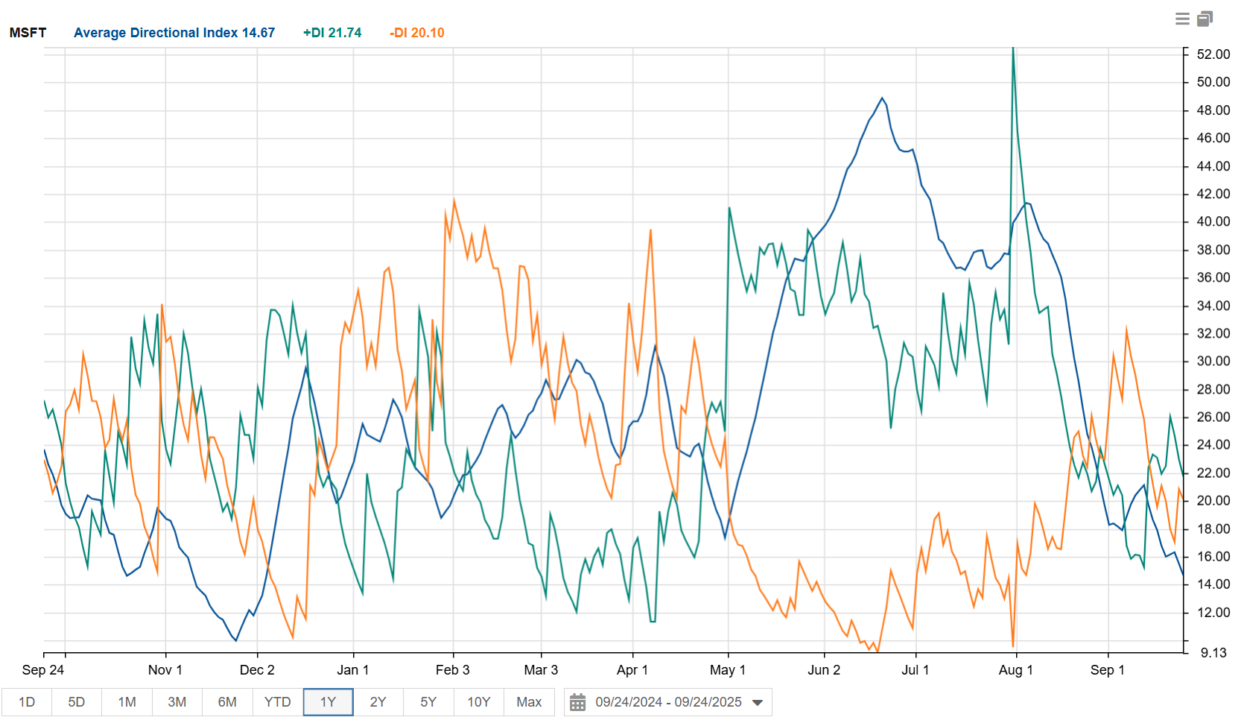Screen dimensions: 1247x723
Task: Toggle the green +DI legend entry
Action: point(332,33)
